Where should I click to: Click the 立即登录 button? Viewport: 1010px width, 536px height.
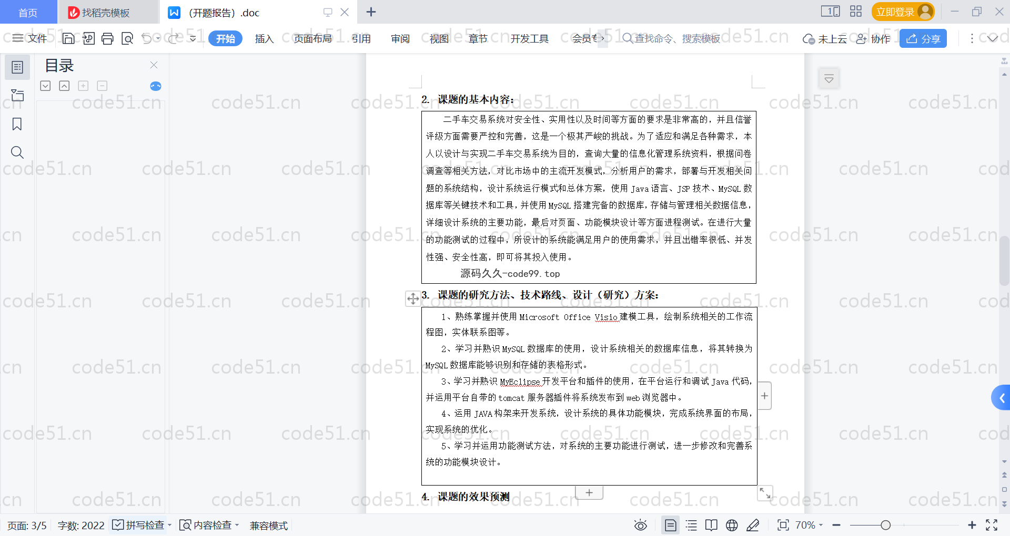pos(903,11)
